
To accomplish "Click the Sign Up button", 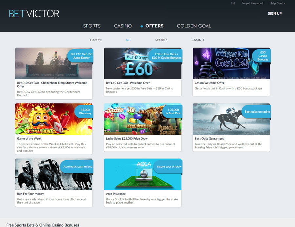I will [275, 13].
